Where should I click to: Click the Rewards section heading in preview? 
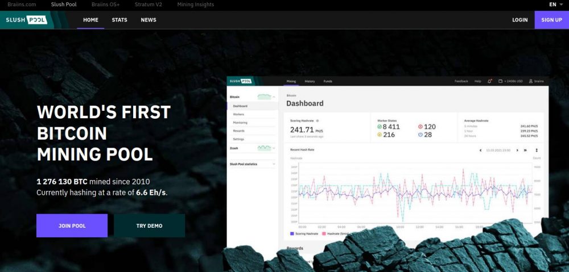pyautogui.click(x=295, y=249)
